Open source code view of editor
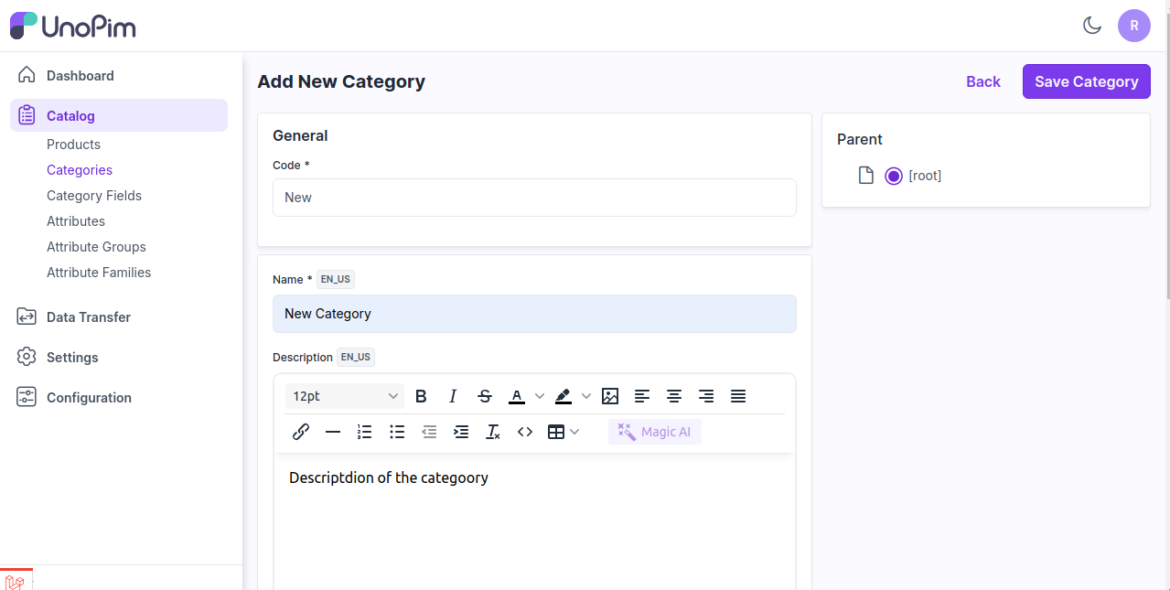Image resolution: width=1170 pixels, height=590 pixels. coord(525,432)
